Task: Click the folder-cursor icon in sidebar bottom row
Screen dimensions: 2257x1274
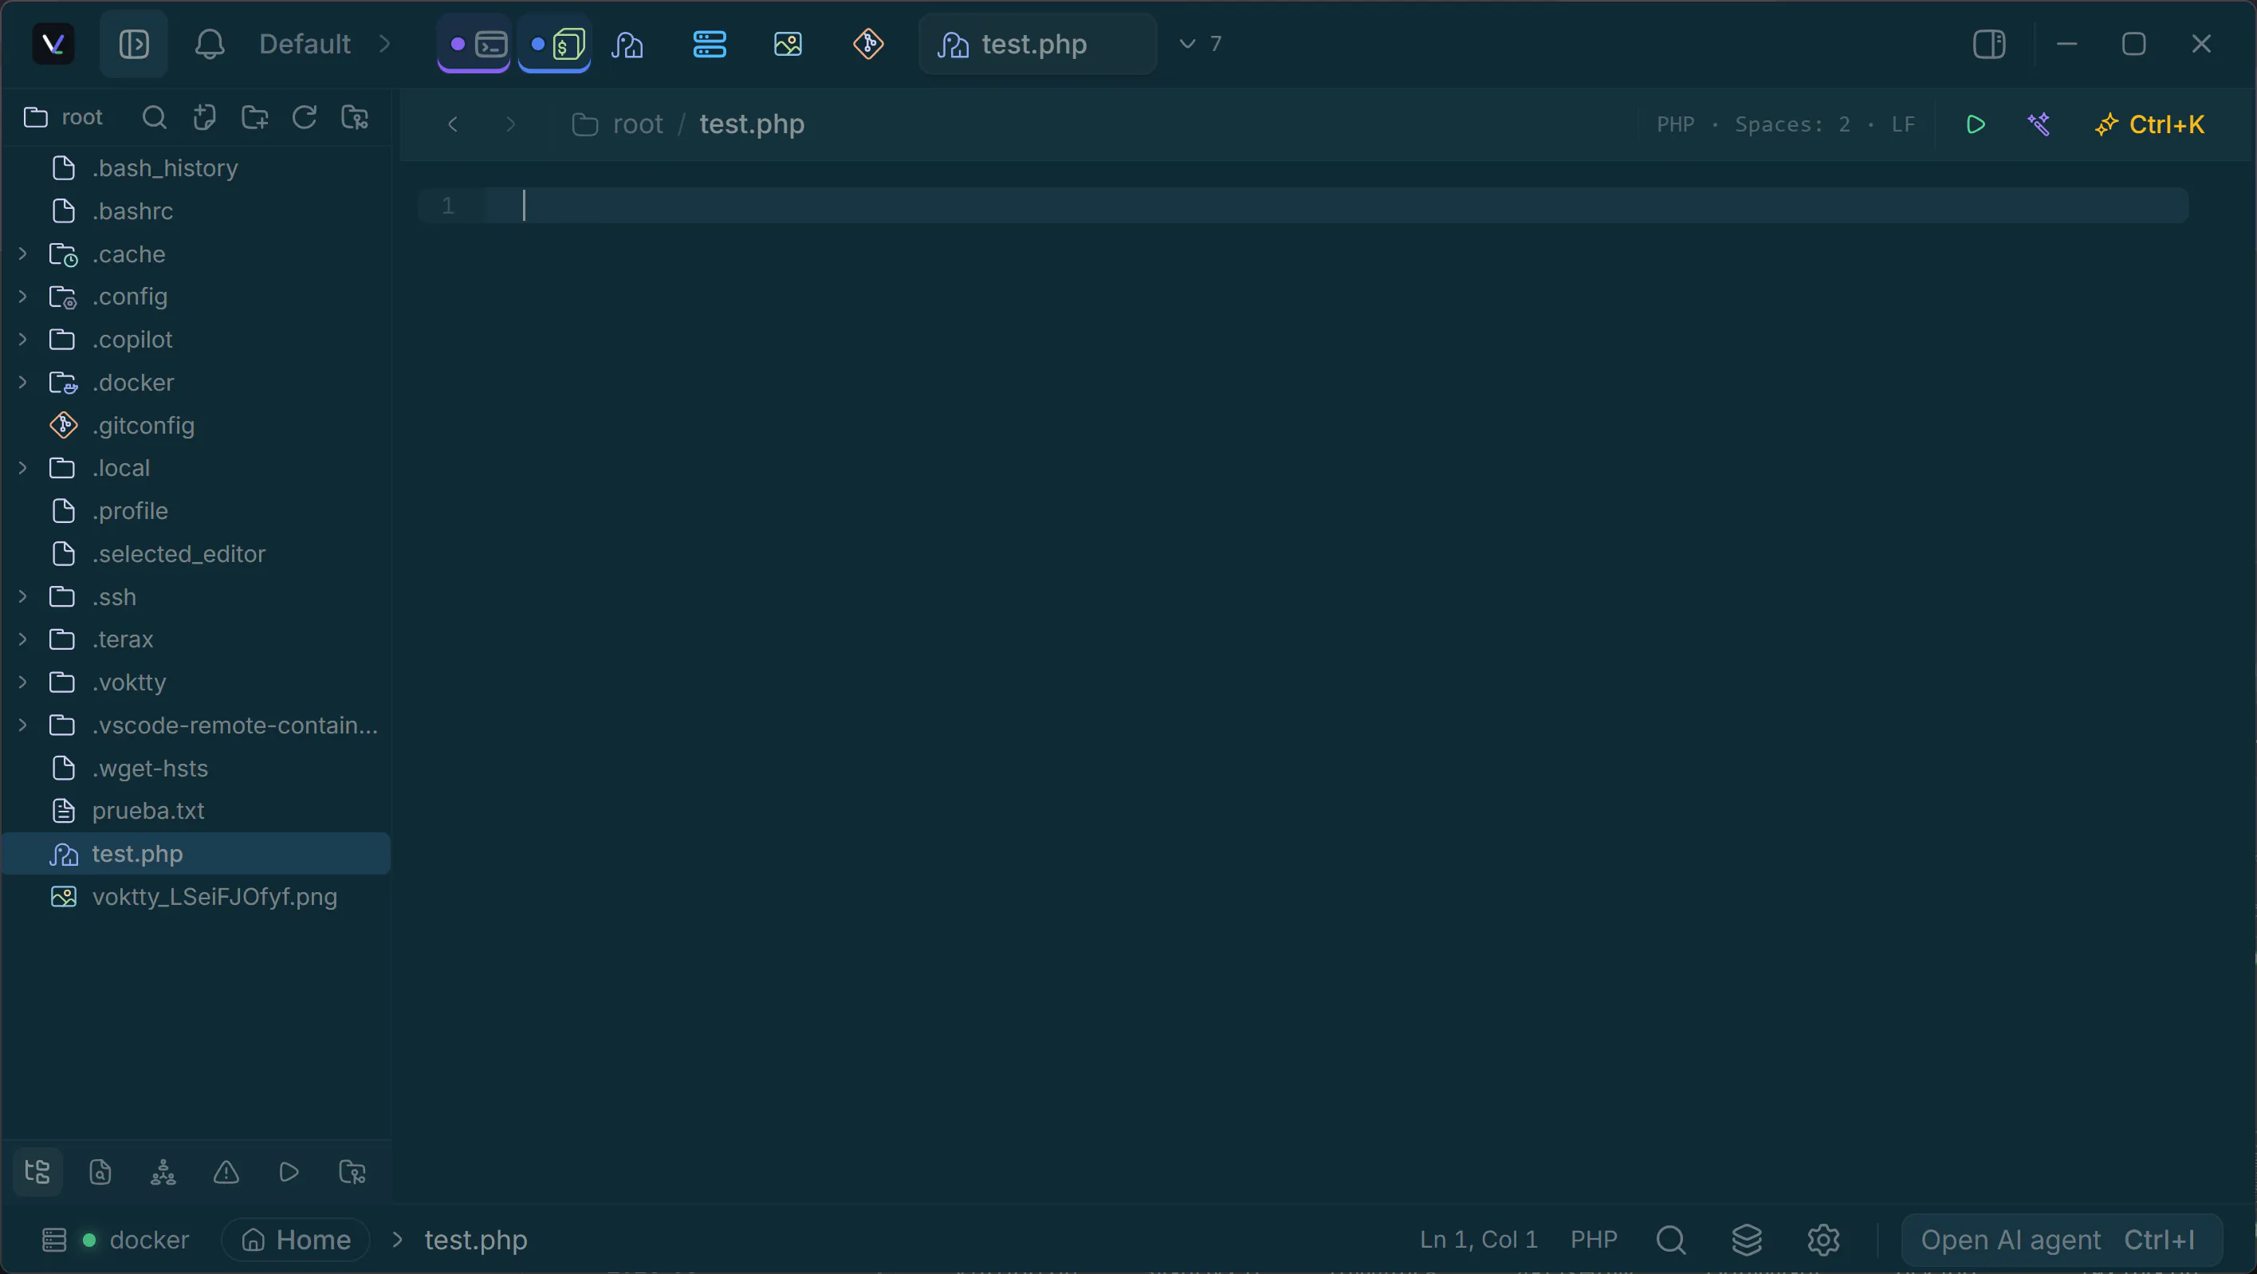Action: click(352, 1171)
